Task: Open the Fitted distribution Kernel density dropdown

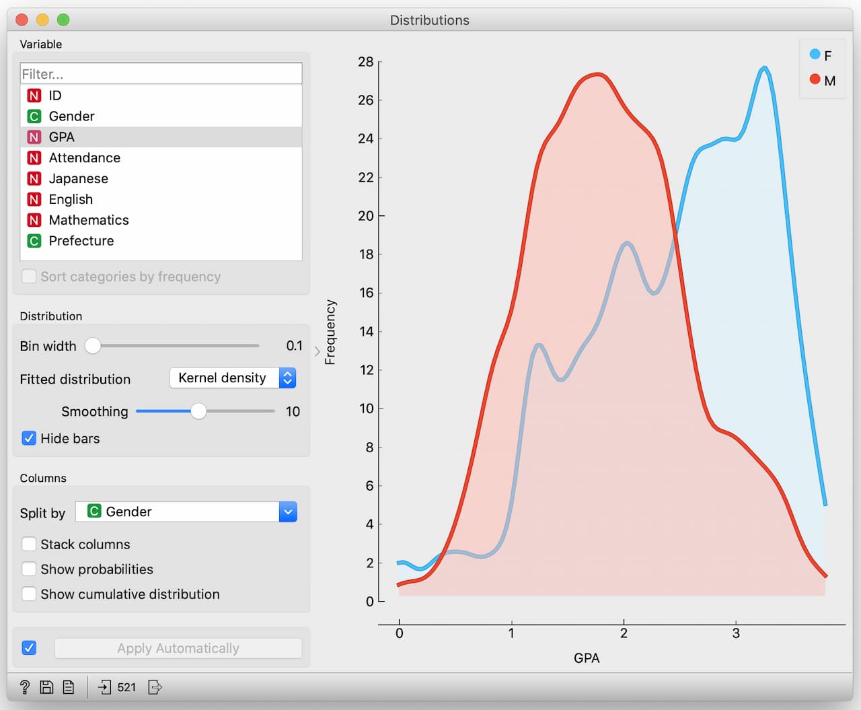Action: click(233, 378)
